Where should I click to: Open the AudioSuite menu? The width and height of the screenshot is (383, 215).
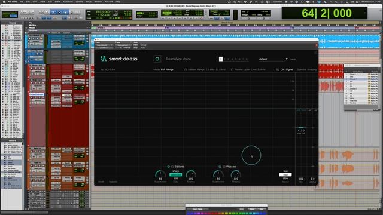(68, 1)
